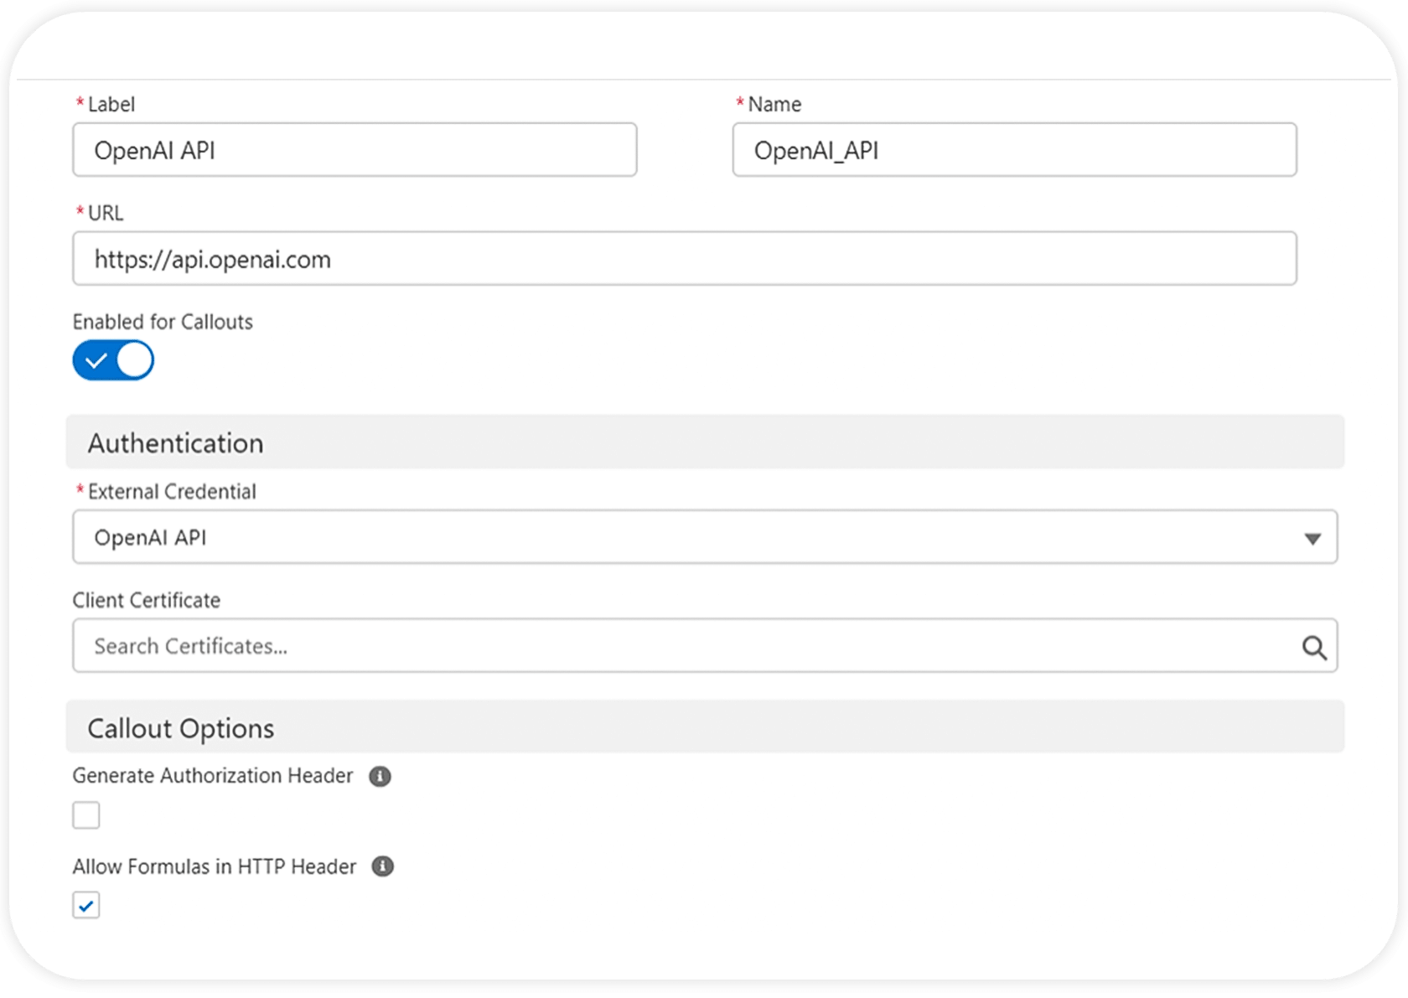Click the Label field containing OpenAI API
Screen dimensions: 1408x998
[355, 150]
